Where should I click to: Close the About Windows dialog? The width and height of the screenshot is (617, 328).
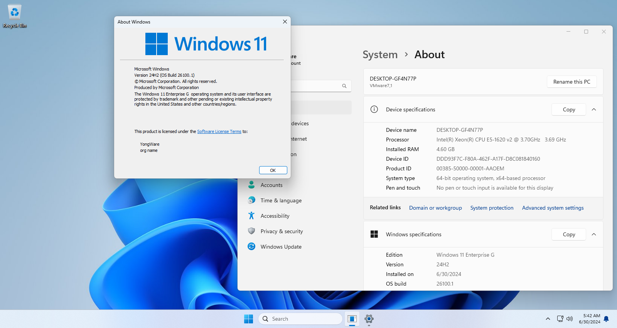(285, 22)
